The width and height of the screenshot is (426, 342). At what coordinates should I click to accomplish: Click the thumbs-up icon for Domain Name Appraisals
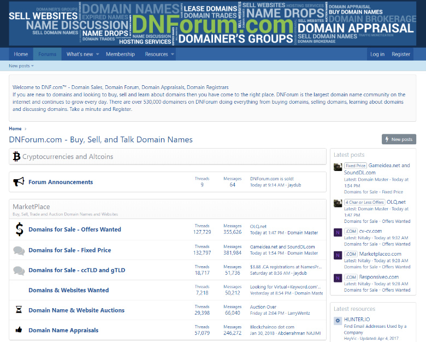pos(19,330)
